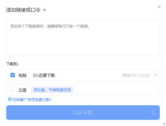Open the scheduled download clock icon
This screenshot has height=126, width=166.
tap(154, 113)
